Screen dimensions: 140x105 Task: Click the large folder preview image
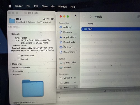point(33,88)
